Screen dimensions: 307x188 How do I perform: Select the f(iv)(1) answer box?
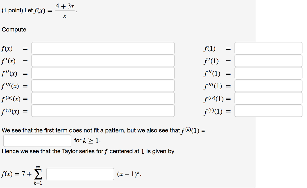tap(268, 98)
